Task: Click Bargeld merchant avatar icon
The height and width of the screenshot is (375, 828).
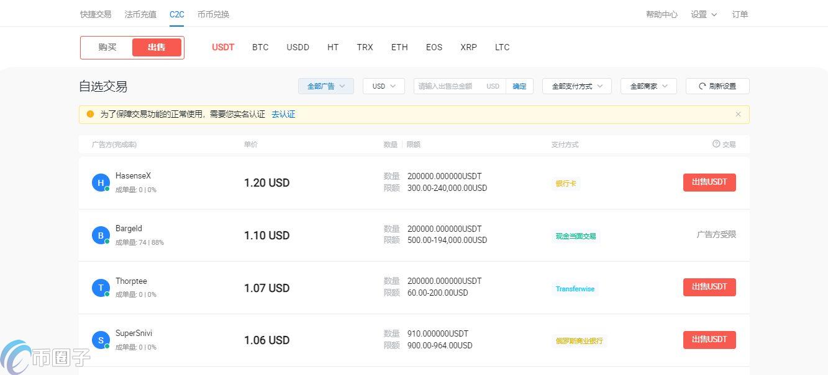Action: [x=100, y=236]
